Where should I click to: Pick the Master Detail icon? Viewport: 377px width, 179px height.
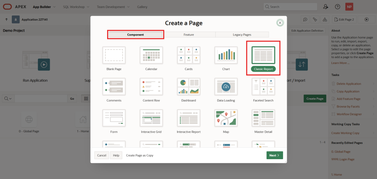[x=263, y=118]
